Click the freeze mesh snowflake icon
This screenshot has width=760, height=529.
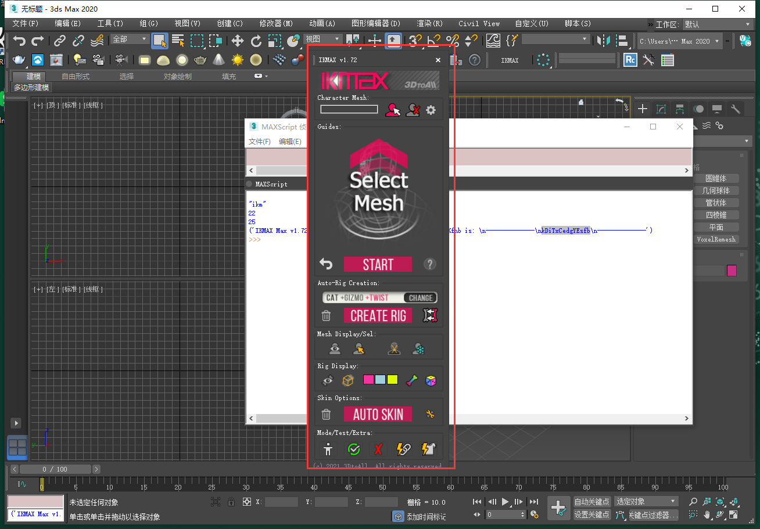pos(418,349)
